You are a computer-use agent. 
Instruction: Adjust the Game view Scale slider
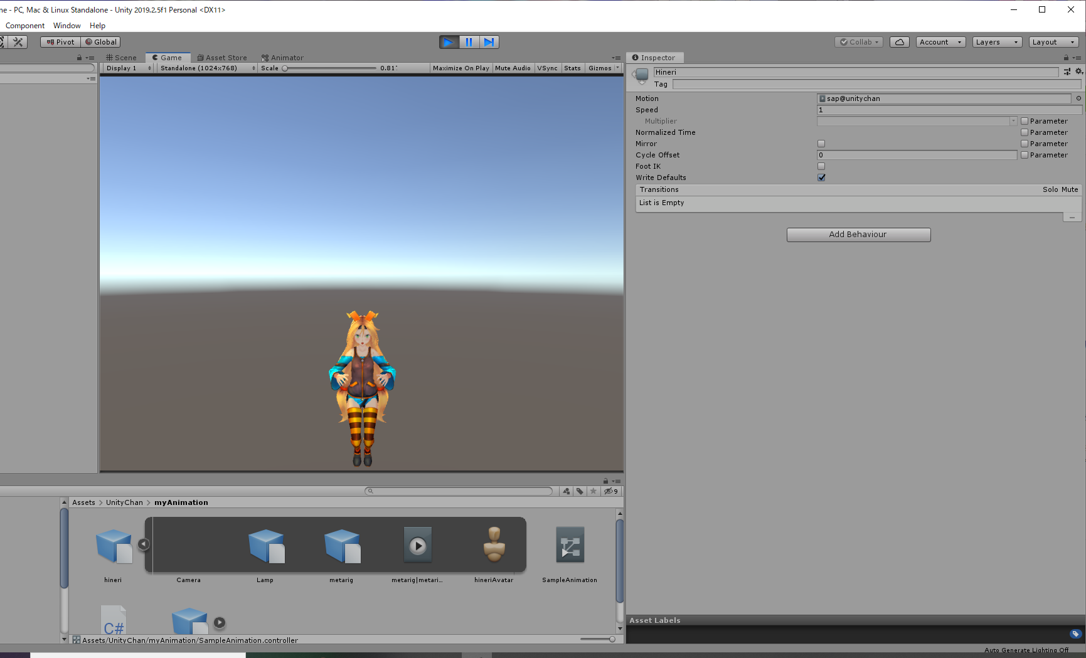click(x=329, y=68)
